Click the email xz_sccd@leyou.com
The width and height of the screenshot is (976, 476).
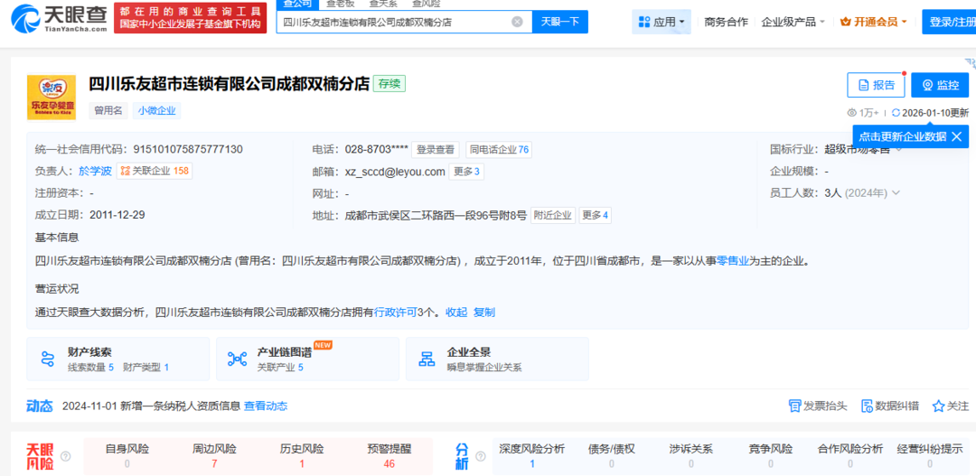coord(395,171)
